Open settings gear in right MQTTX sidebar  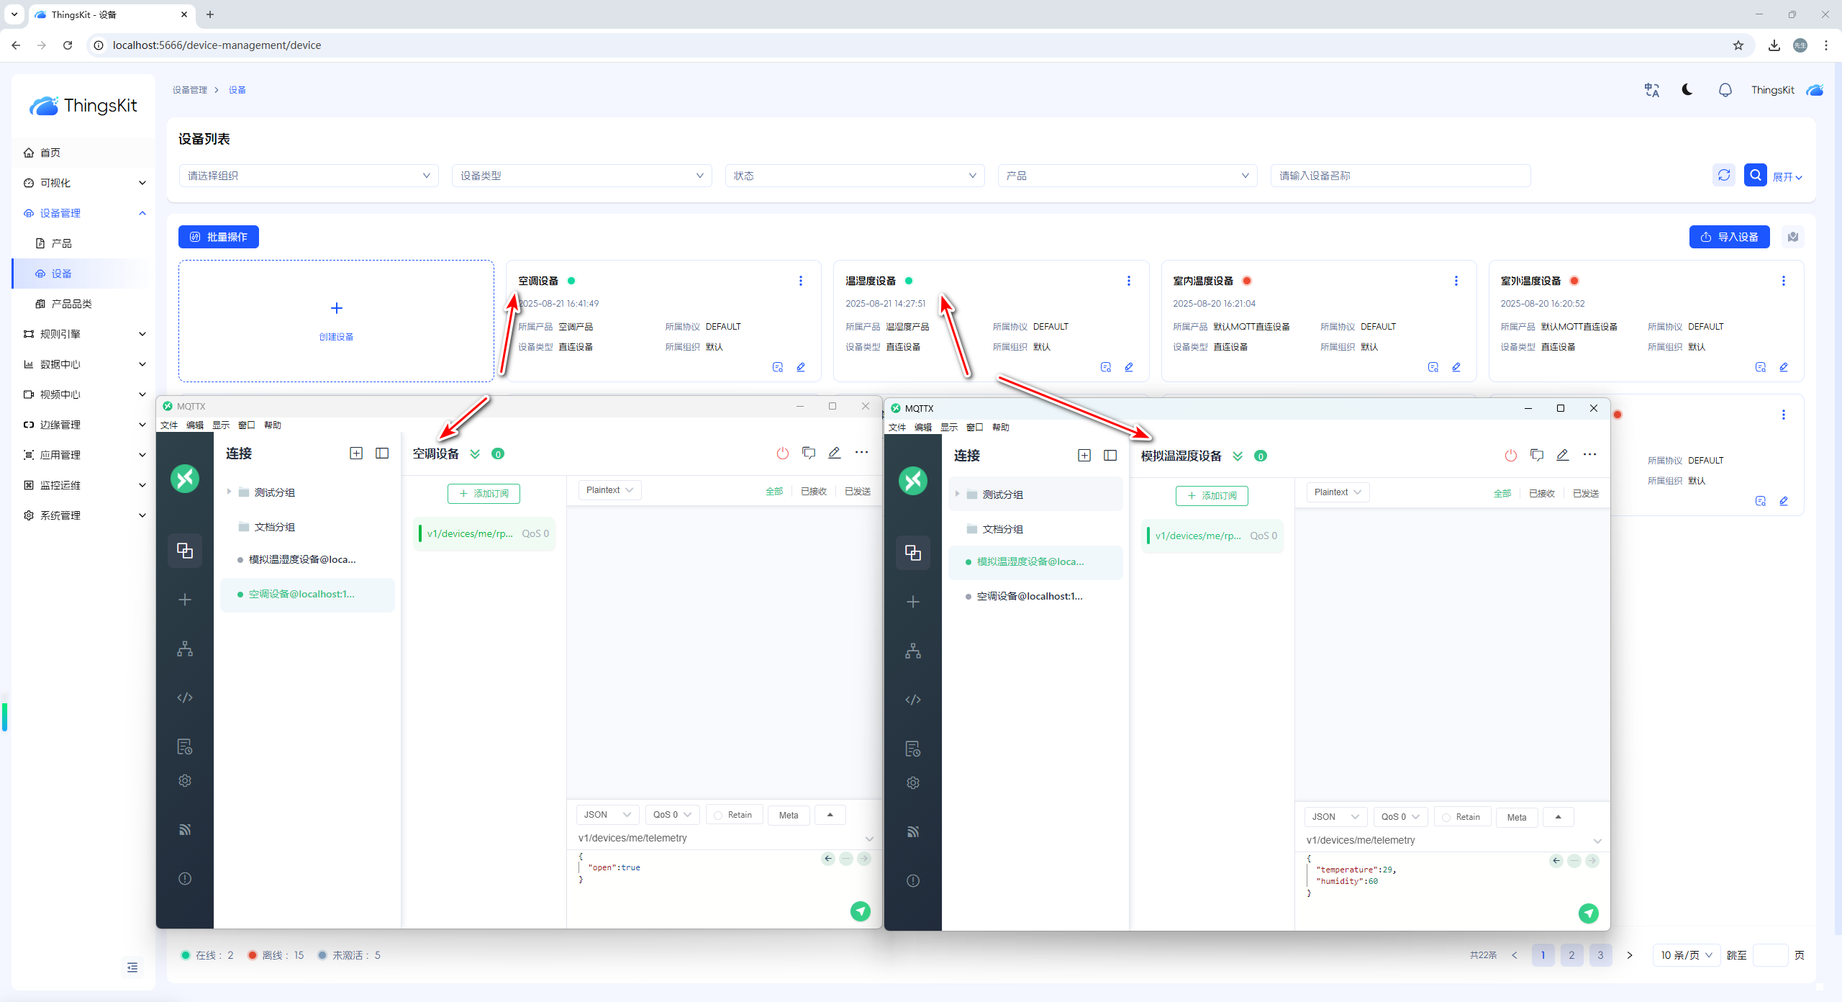pos(912,782)
